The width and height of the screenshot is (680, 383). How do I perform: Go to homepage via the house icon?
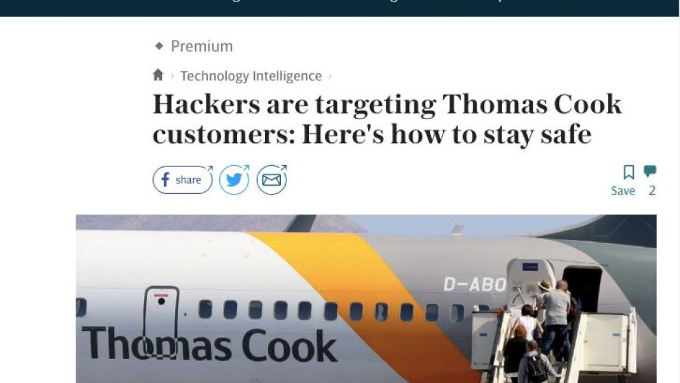(x=158, y=75)
